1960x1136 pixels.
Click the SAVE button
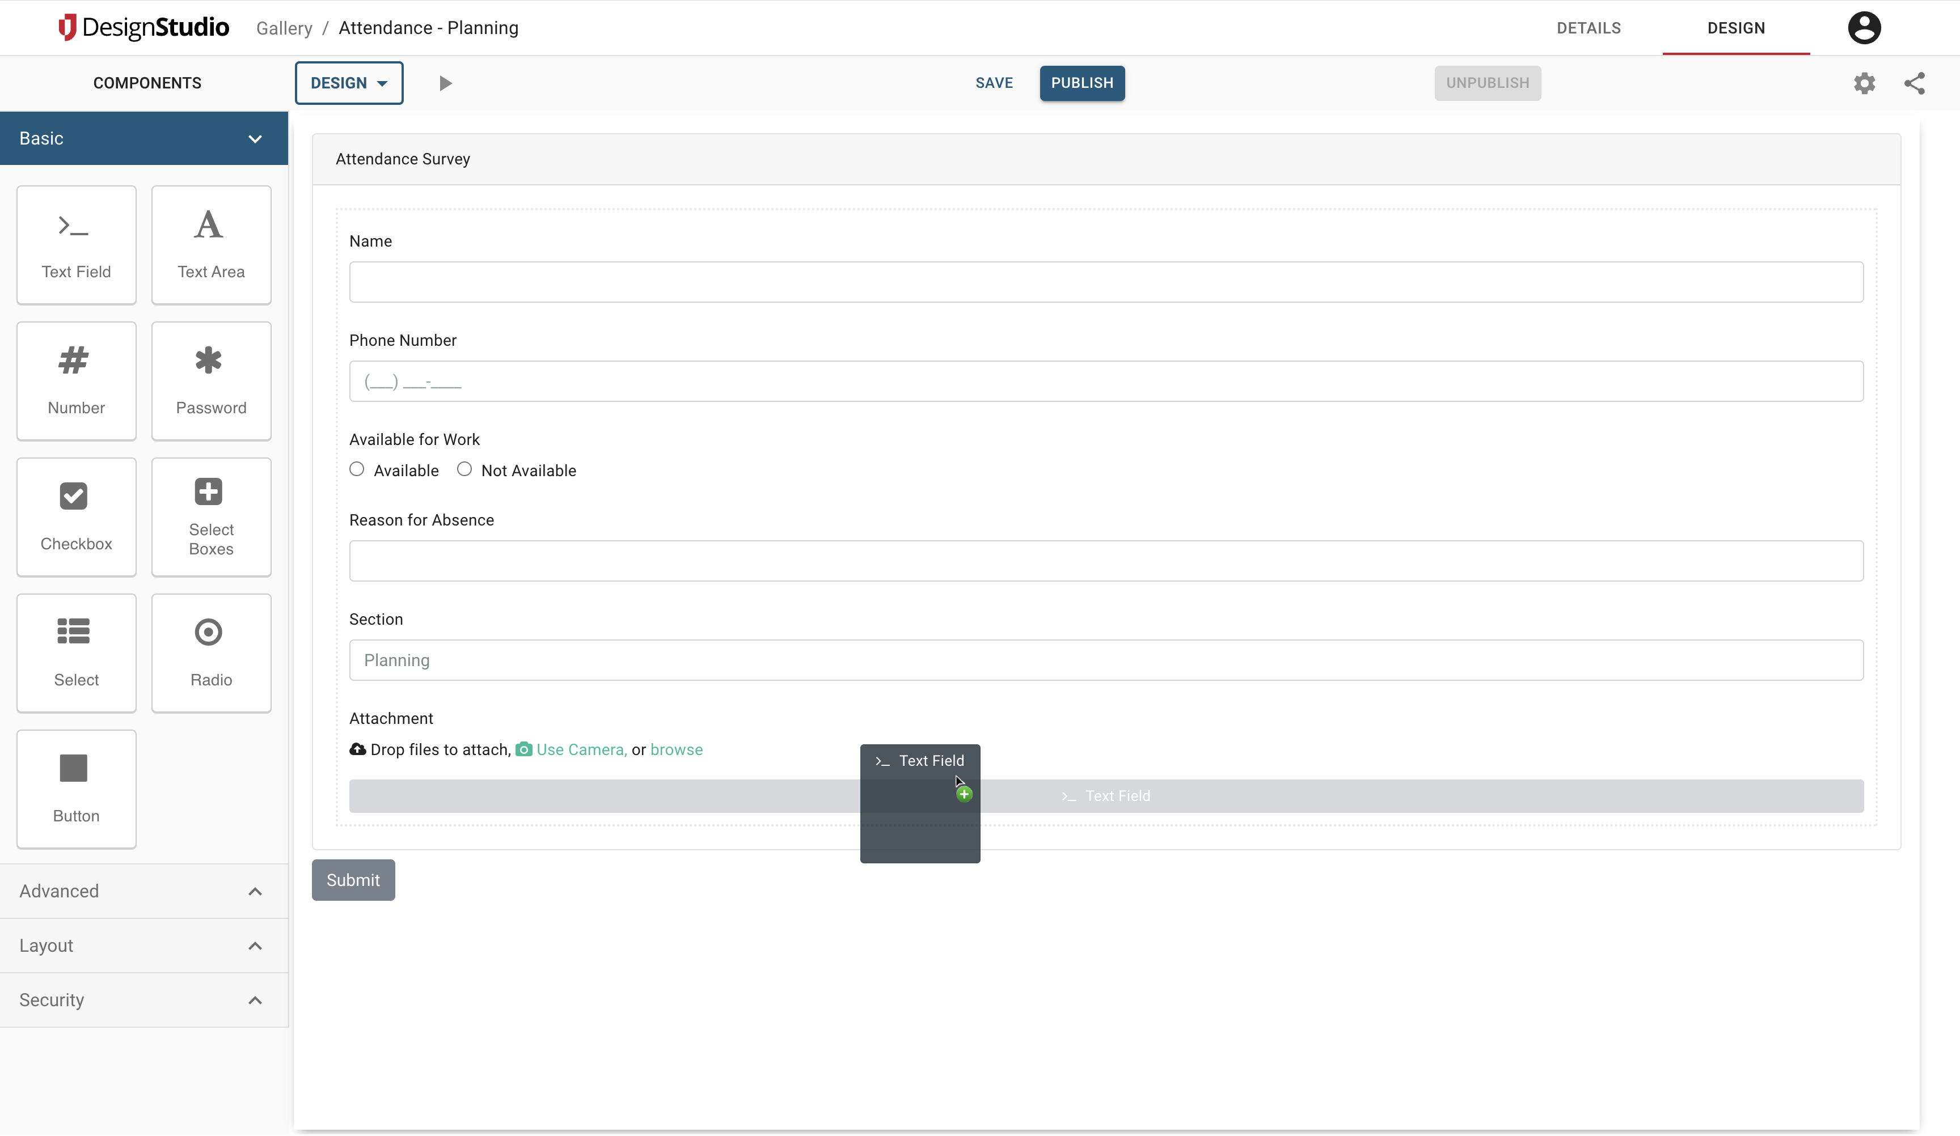point(994,83)
